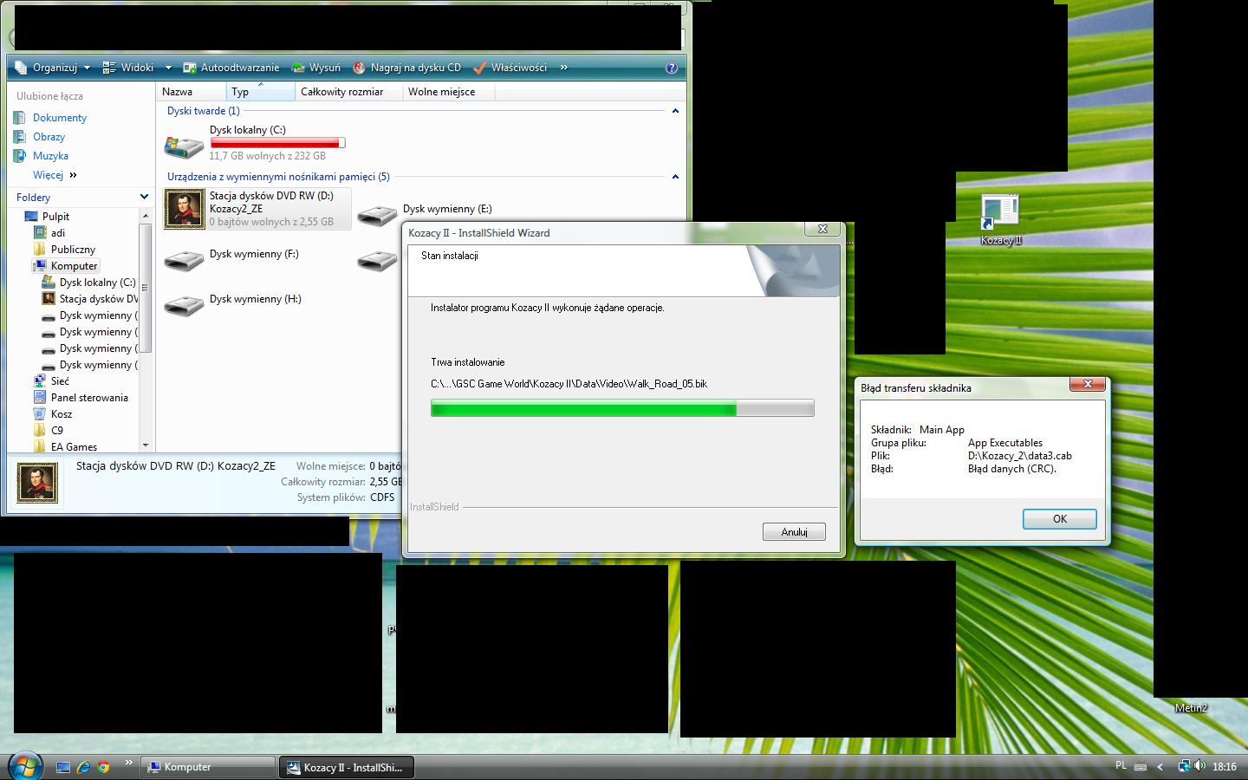Click the 18:16 taskbar clock
Screen dimensions: 1248x780
1225,766
